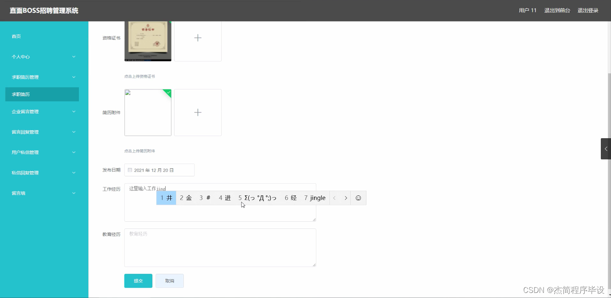Click the green checkmark on the resume attachment thumbnail
The image size is (611, 298).
tap(168, 93)
